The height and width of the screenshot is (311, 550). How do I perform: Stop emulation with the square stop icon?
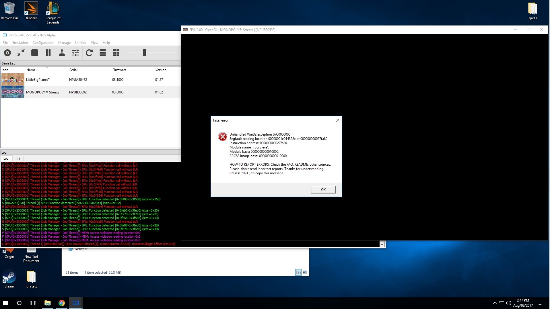coord(35,53)
